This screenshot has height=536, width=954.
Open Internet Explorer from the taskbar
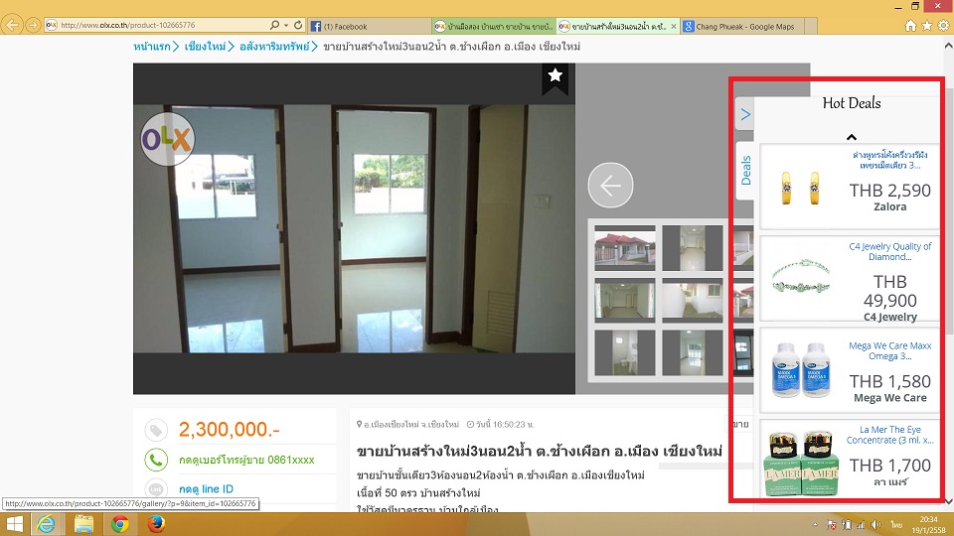47,524
